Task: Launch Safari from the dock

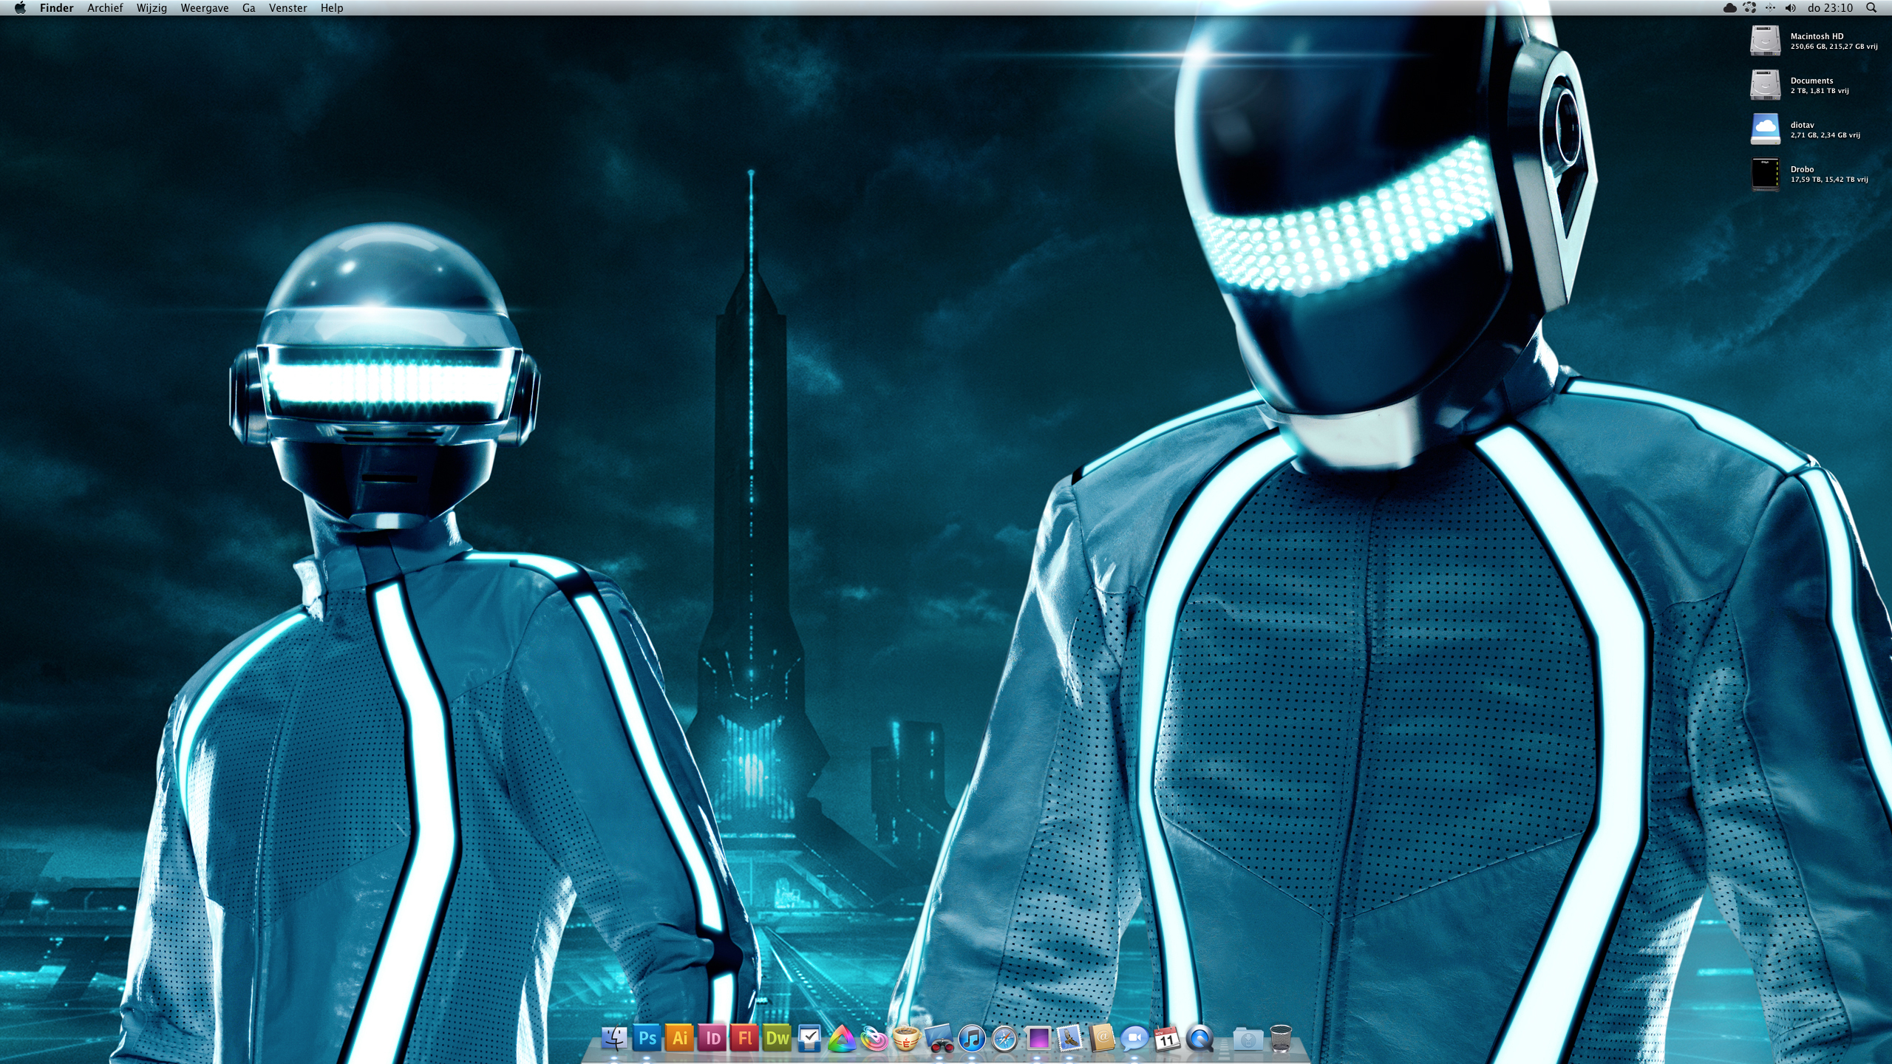Action: click(x=1004, y=1039)
